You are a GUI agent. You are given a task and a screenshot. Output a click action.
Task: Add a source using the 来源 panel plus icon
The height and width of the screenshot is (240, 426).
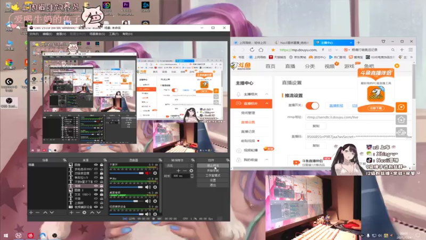(x=71, y=212)
